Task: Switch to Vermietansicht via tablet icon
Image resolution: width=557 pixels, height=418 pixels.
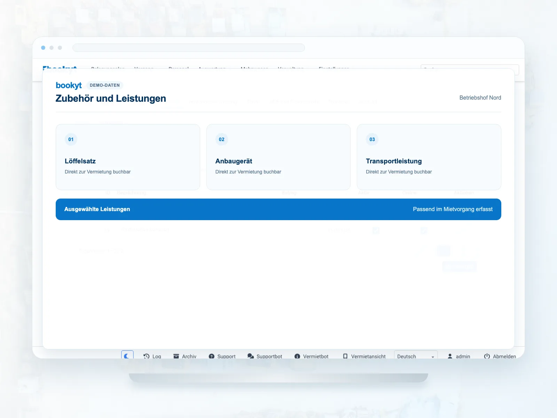Action: 345,356
